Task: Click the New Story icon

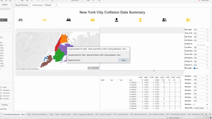Action: (210, 114)
